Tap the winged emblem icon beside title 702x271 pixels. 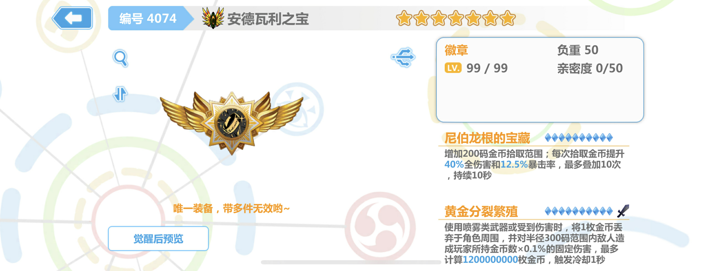[213, 18]
